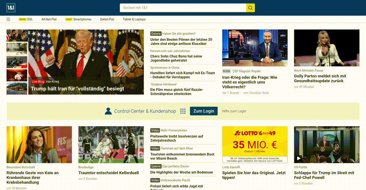Play the Trump Fed-Chef Powell video
The image size is (366, 190).
tap(299, 158)
